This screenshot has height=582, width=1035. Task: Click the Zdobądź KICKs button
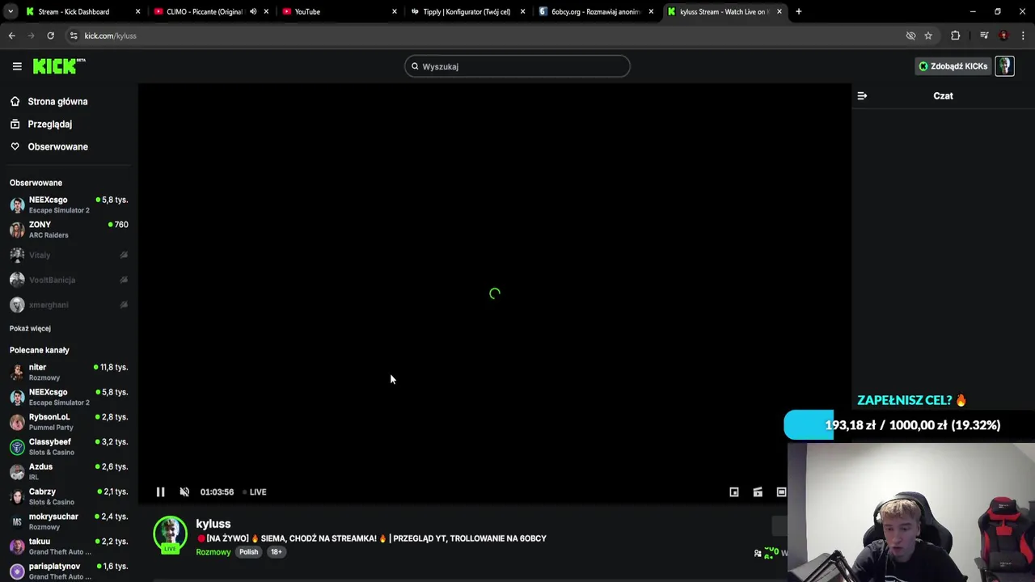953,66
